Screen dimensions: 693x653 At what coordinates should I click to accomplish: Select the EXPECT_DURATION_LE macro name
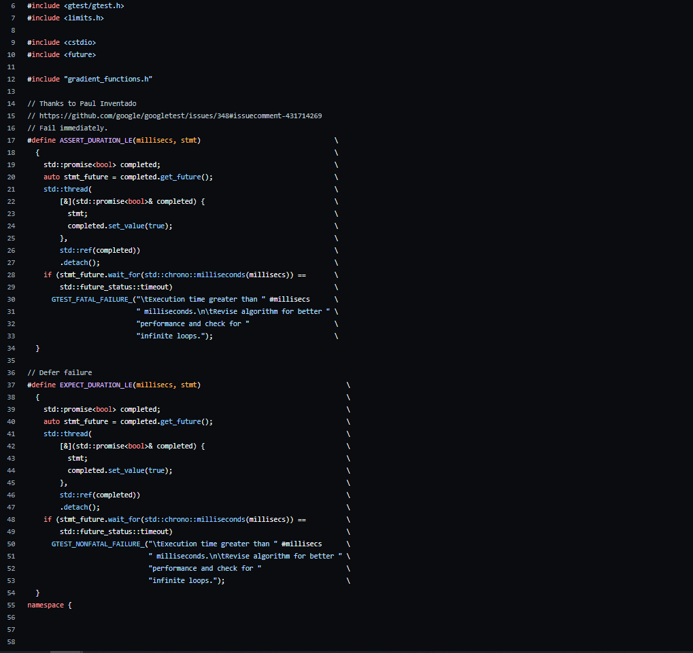coord(96,385)
